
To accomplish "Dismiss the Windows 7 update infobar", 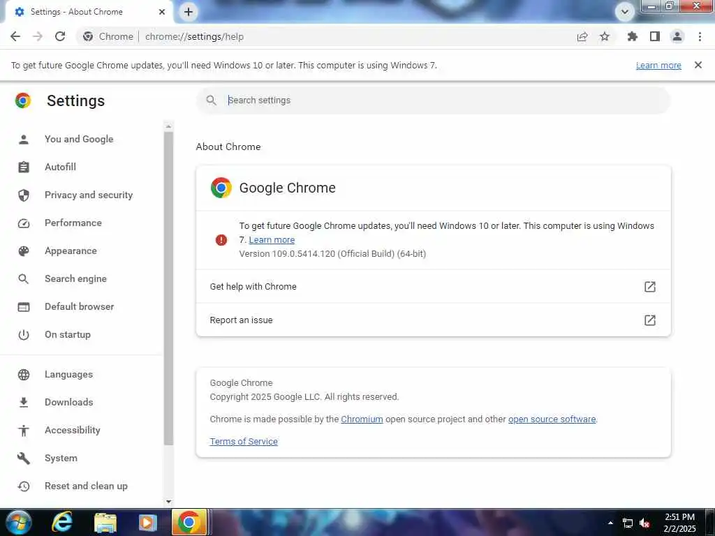I will pos(698,65).
